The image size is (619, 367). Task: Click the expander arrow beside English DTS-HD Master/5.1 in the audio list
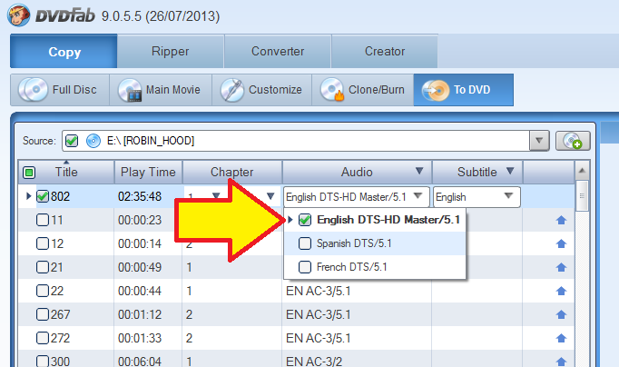(x=290, y=220)
